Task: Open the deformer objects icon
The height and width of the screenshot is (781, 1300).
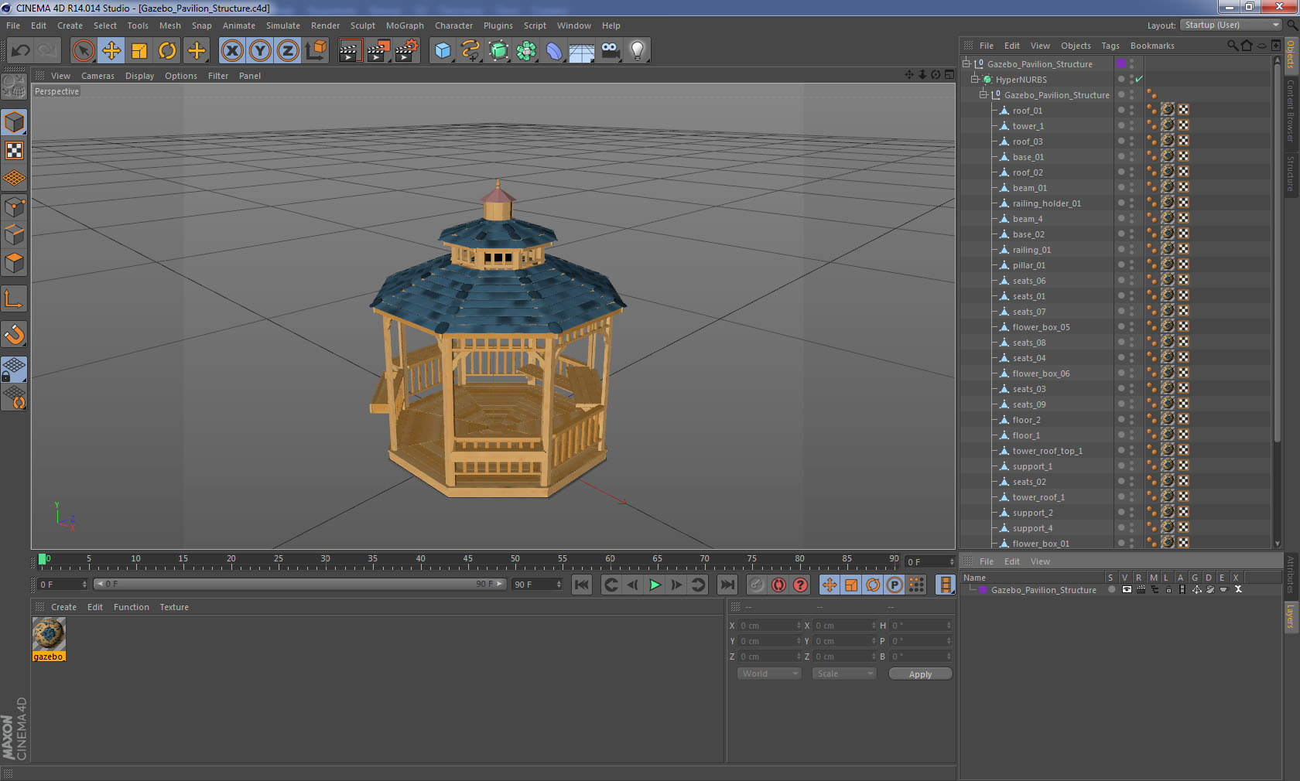Action: pos(554,51)
